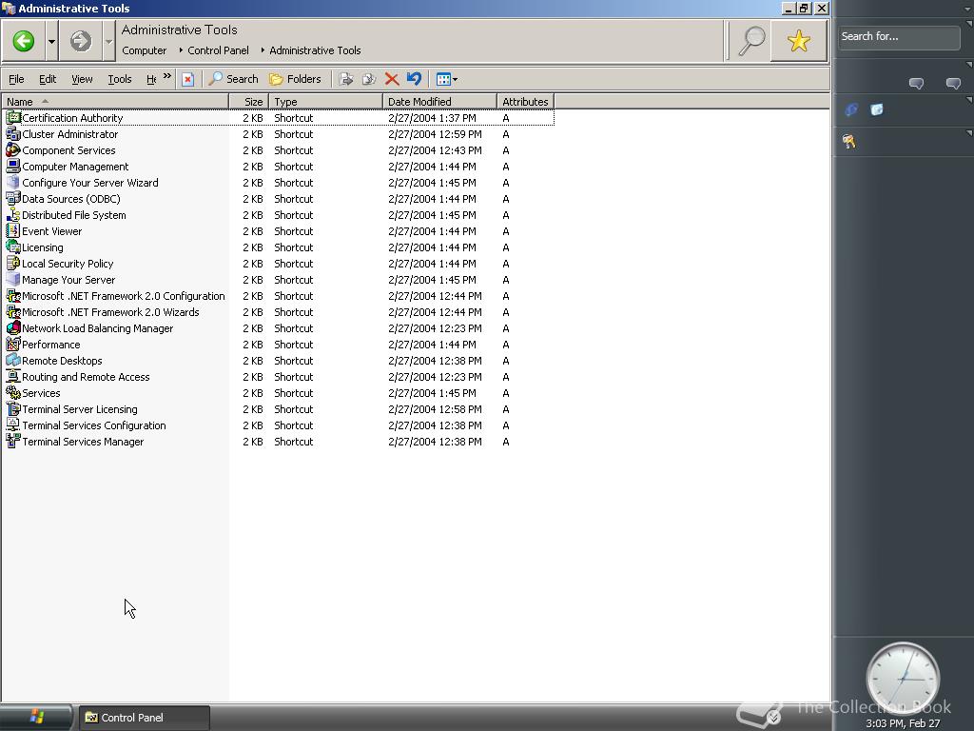
Task: Open the View menu
Action: click(82, 79)
